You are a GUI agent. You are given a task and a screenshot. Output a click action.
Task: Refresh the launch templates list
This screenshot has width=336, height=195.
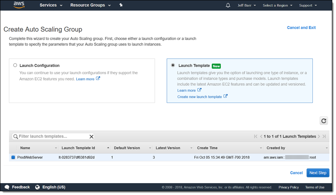pyautogui.click(x=324, y=120)
